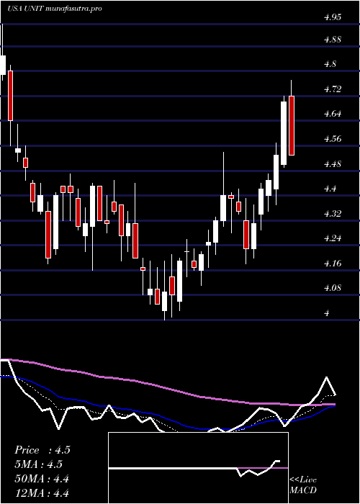Click the '50MA : 4.4' readout

[42, 479]
